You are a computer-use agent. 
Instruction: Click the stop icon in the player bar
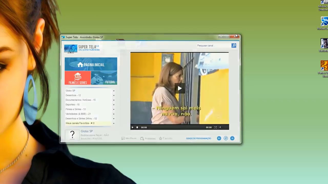point(137,127)
